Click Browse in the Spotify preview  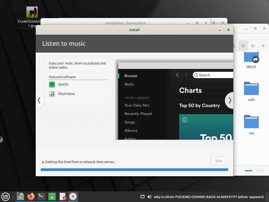(x=131, y=76)
